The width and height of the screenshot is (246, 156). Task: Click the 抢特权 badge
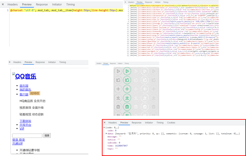tap(35, 93)
